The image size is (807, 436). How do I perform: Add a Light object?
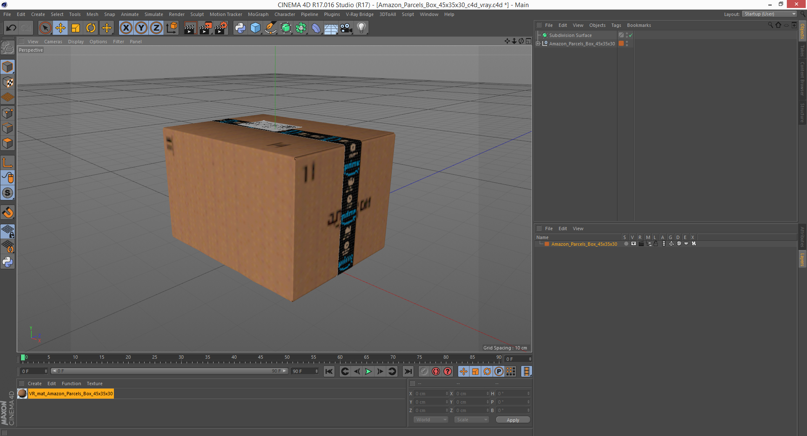click(x=361, y=28)
